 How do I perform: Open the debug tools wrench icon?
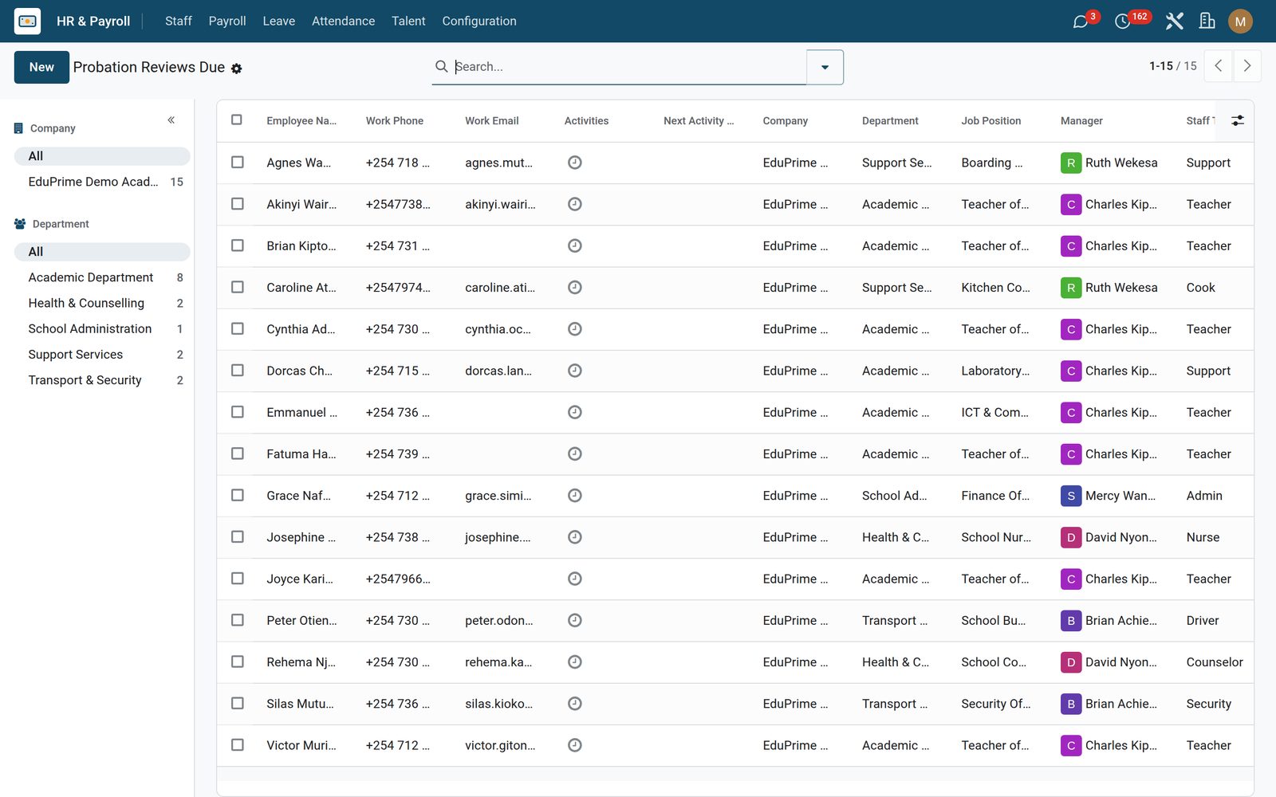1174,22
